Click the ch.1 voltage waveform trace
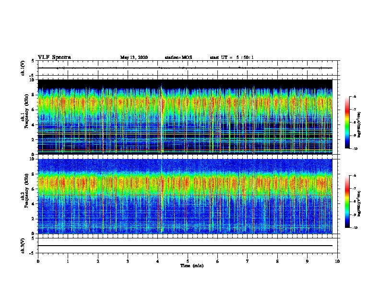Image resolution: width=380 pixels, height=293 pixels. point(185,68)
